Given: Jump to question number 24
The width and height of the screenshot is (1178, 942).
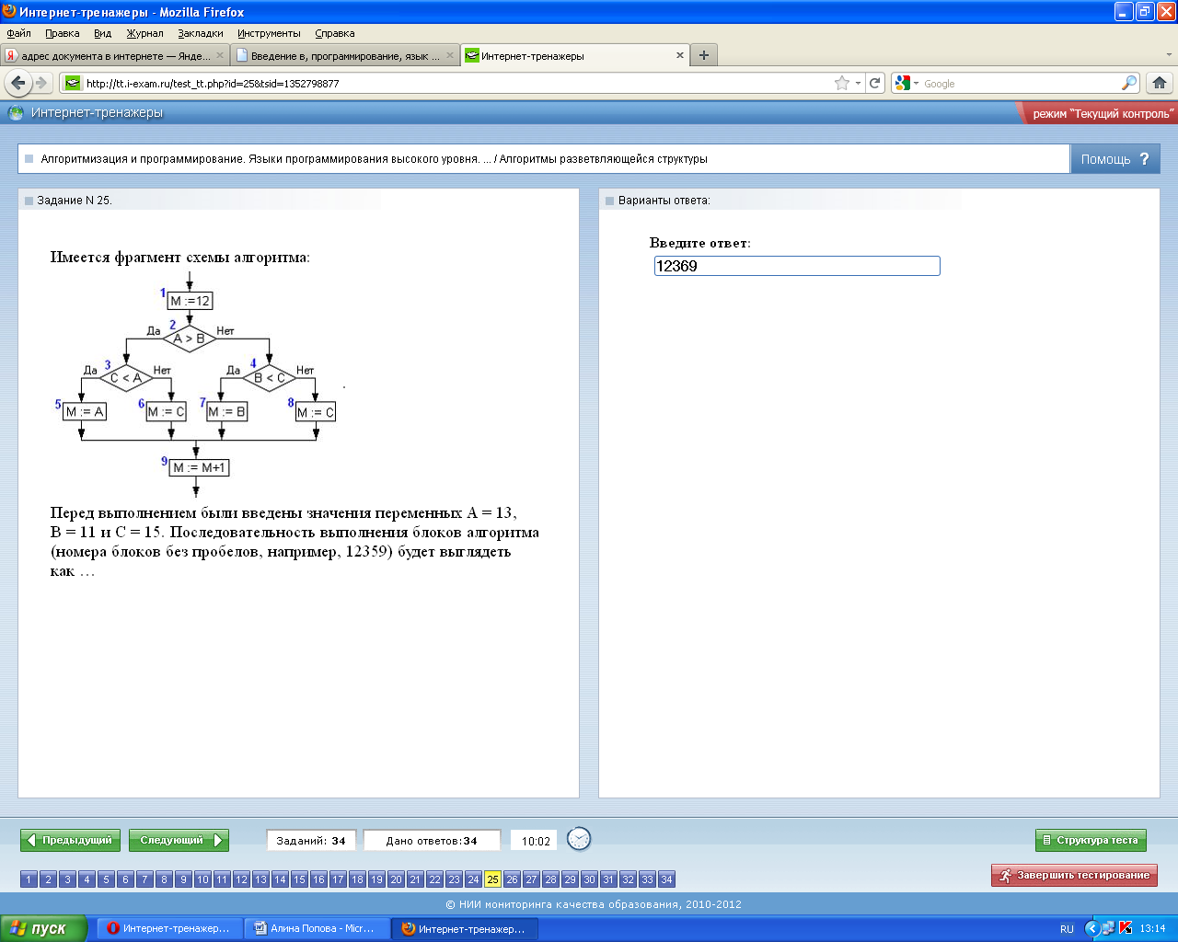Looking at the screenshot, I should pos(473,879).
